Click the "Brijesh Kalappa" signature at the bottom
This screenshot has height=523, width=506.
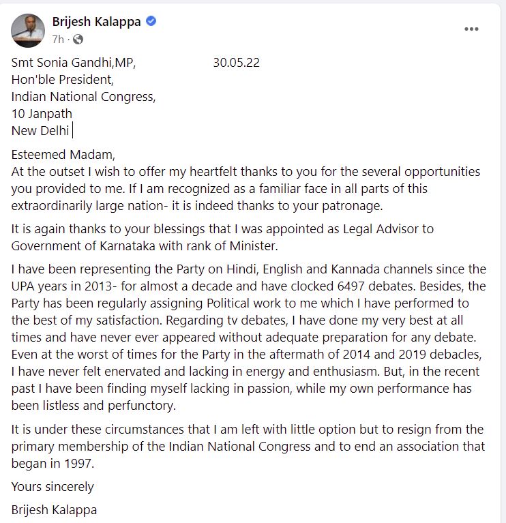coord(54,509)
